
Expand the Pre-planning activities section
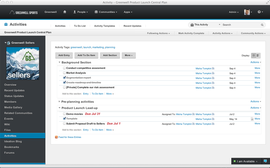(x=59, y=102)
